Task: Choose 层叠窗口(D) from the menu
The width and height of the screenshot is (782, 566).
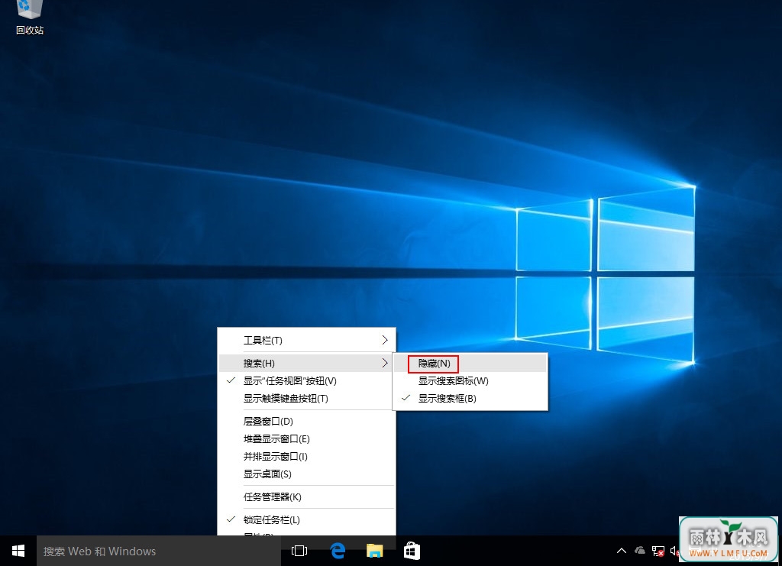Action: (307, 422)
